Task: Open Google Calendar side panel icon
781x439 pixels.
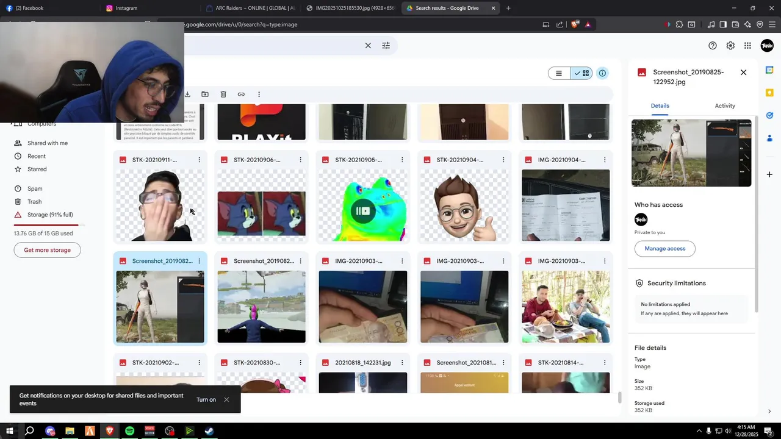Action: (769, 70)
